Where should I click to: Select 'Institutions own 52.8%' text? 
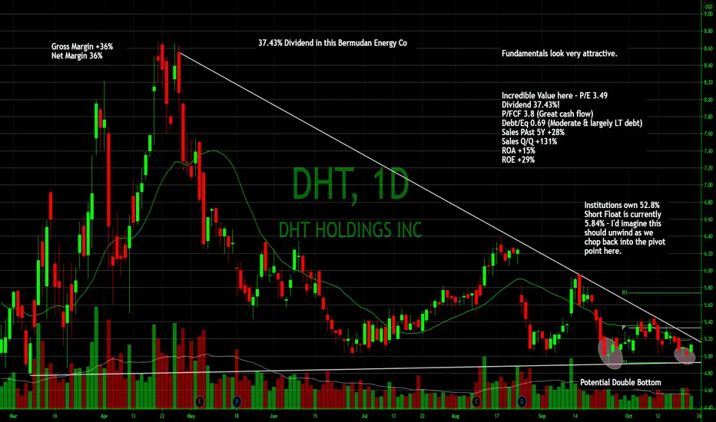click(x=622, y=205)
